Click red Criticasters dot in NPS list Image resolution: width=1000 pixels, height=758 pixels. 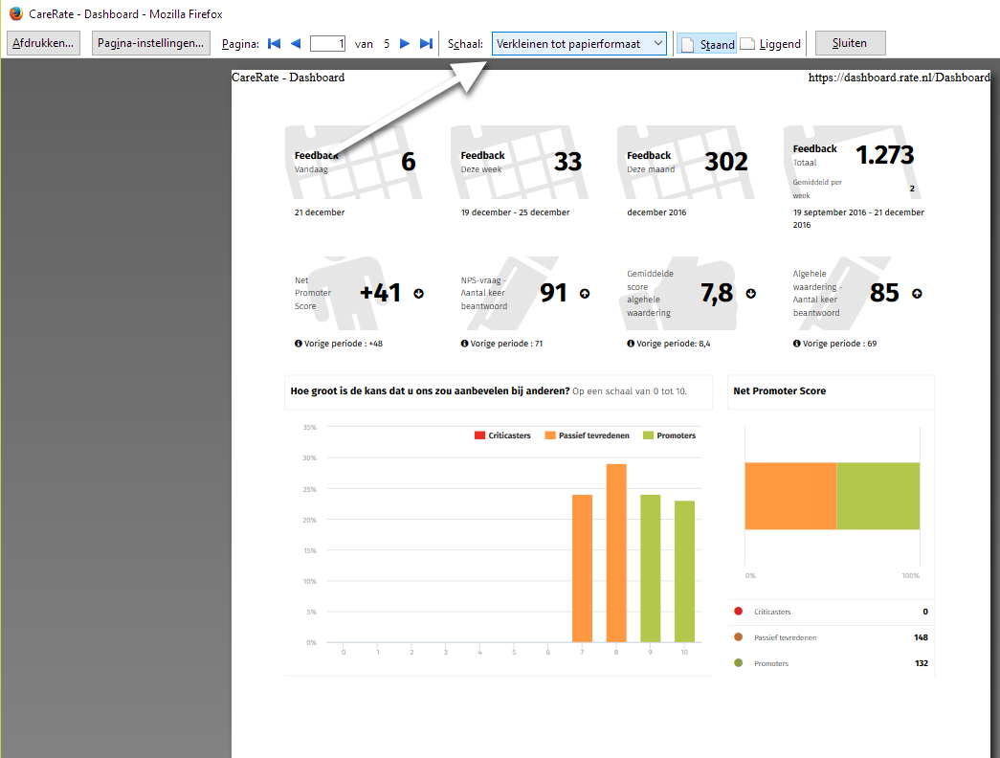[x=739, y=612]
